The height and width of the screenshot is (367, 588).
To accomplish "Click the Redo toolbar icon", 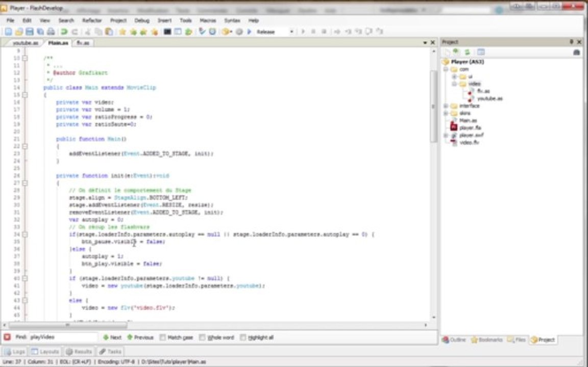I will 75,32.
